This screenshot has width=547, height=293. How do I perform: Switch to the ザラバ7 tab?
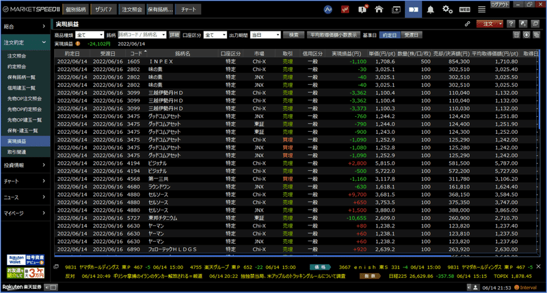(104, 10)
